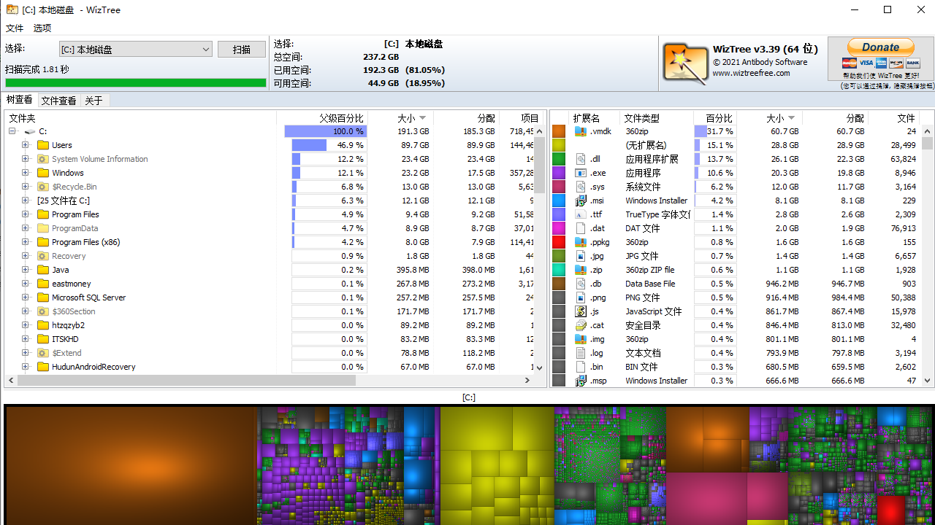Image resolution: width=935 pixels, height=525 pixels.
Task: Switch to the 文件查看 tab
Action: [58, 100]
